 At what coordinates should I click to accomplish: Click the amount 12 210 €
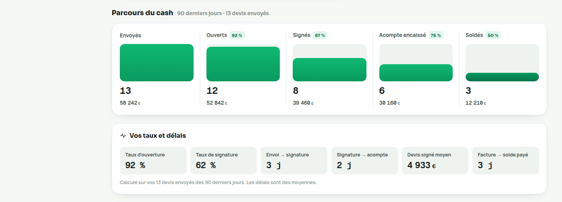(x=476, y=103)
